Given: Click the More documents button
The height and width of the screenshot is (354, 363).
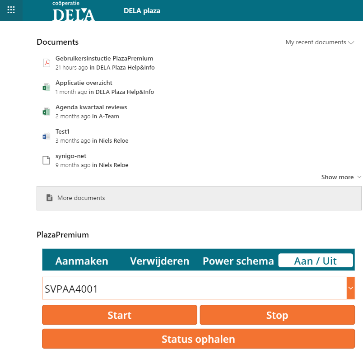Looking at the screenshot, I should click(x=199, y=198).
